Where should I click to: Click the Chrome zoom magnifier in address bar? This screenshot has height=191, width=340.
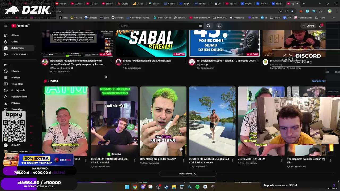[x=281, y=11]
